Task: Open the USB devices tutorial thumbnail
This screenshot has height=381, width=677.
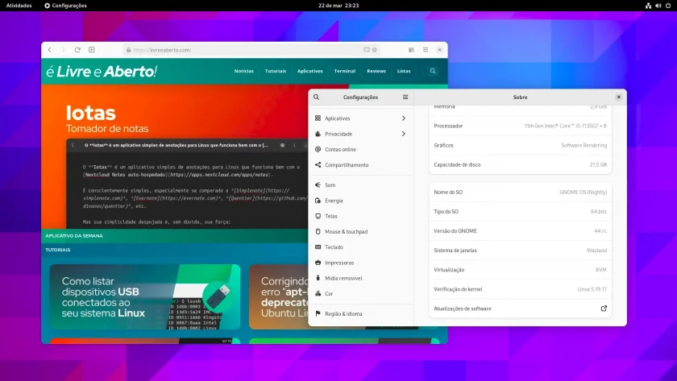Action: pyautogui.click(x=145, y=297)
